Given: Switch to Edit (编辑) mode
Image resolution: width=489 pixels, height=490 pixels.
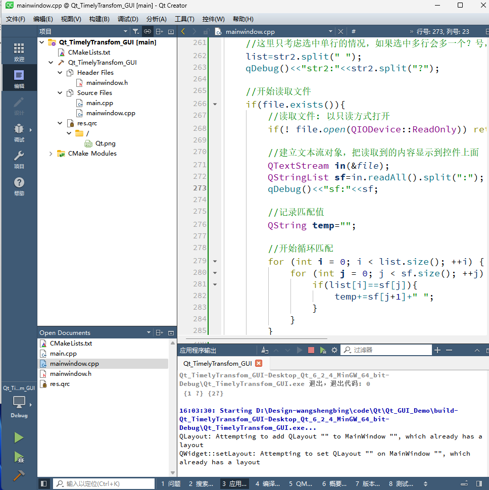Looking at the screenshot, I should 19,79.
